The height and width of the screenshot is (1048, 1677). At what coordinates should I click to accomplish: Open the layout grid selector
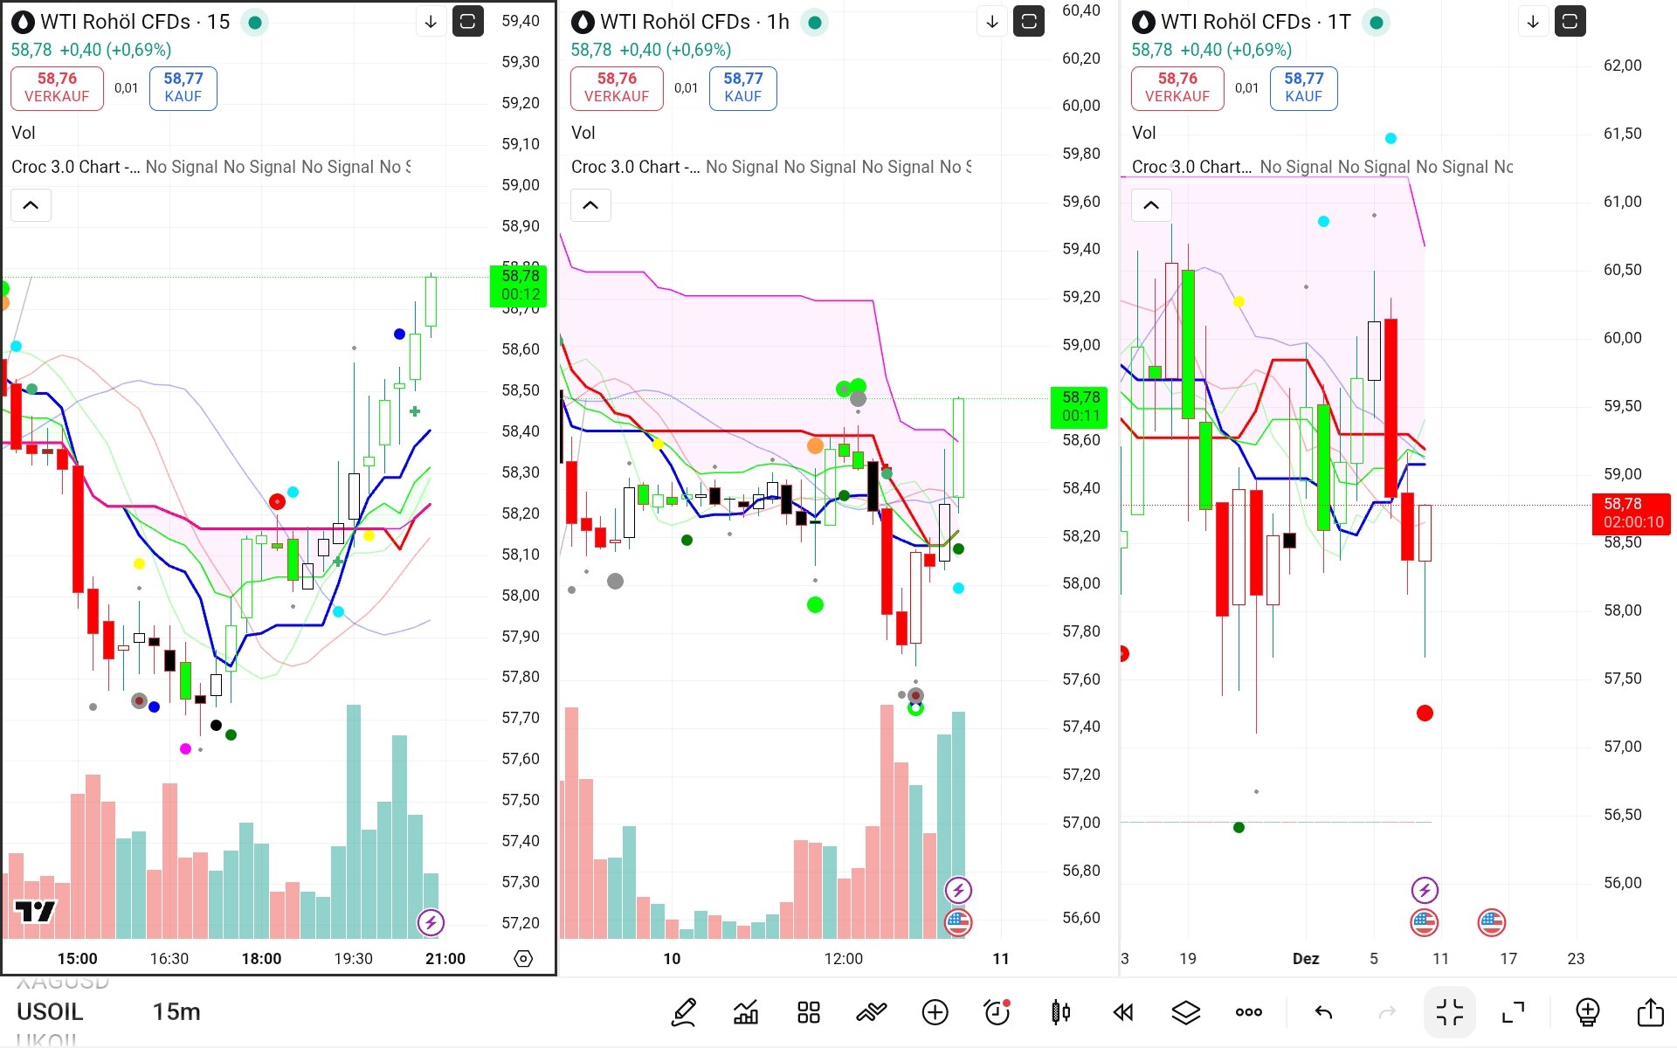click(809, 1012)
